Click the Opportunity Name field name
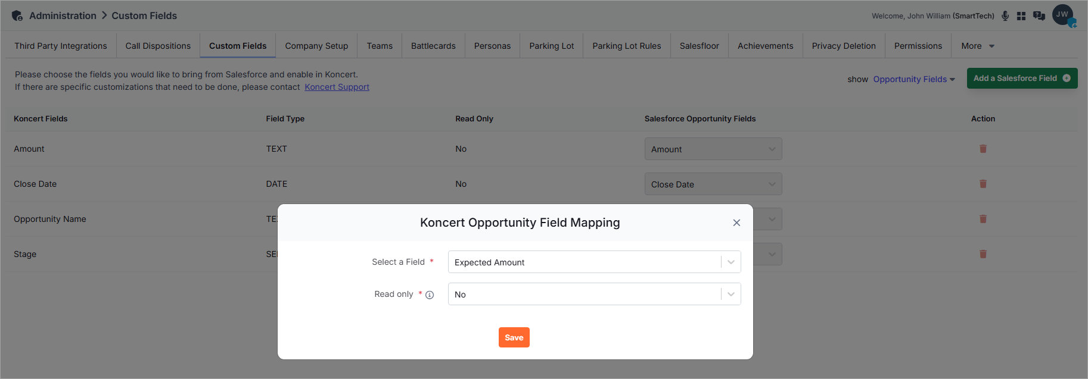 50,219
